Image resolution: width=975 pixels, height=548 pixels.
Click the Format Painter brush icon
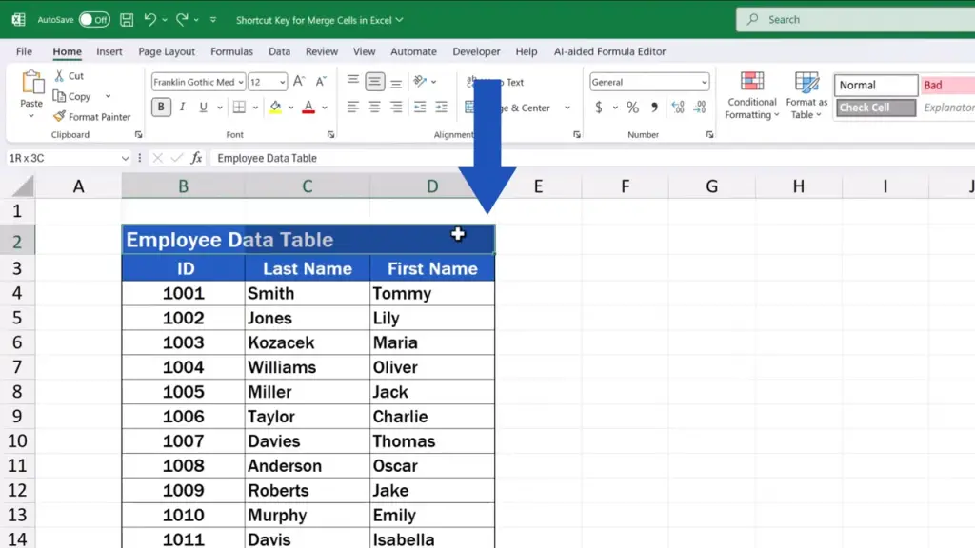pyautogui.click(x=60, y=117)
